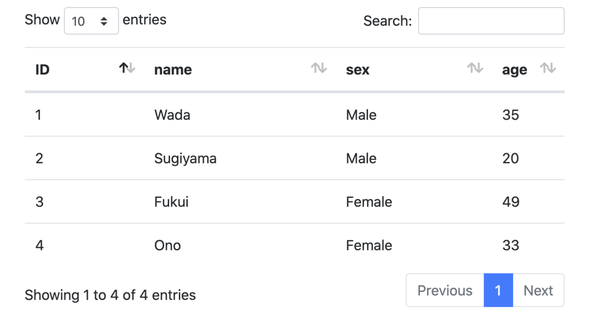Screen dimensions: 609x315
Task: Click the Female cell in Ono's row
Action: coord(369,246)
